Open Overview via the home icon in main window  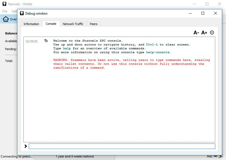tap(6, 19)
